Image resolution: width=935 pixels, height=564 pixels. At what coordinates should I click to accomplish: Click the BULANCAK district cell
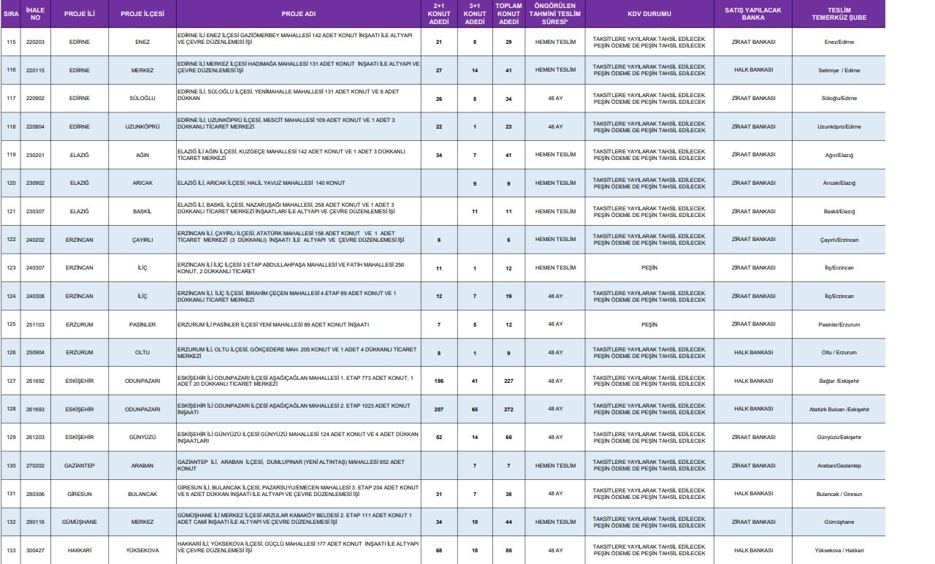pyautogui.click(x=143, y=494)
